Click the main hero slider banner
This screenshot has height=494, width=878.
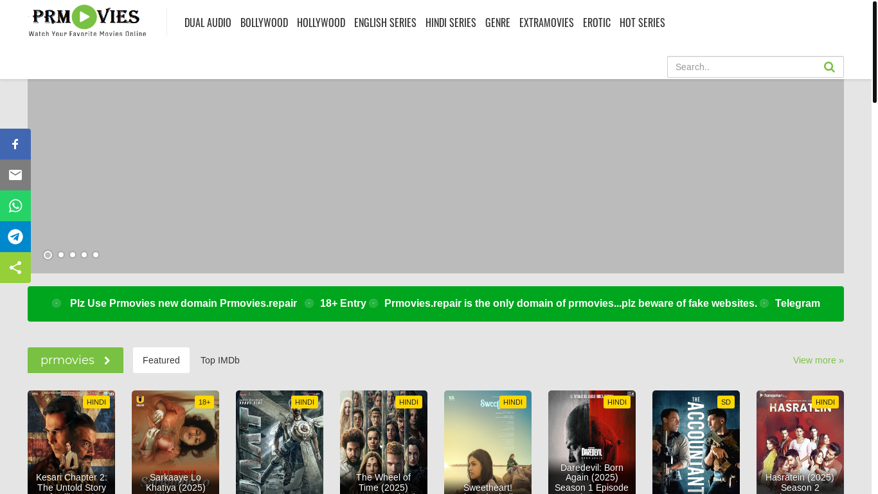(x=436, y=176)
